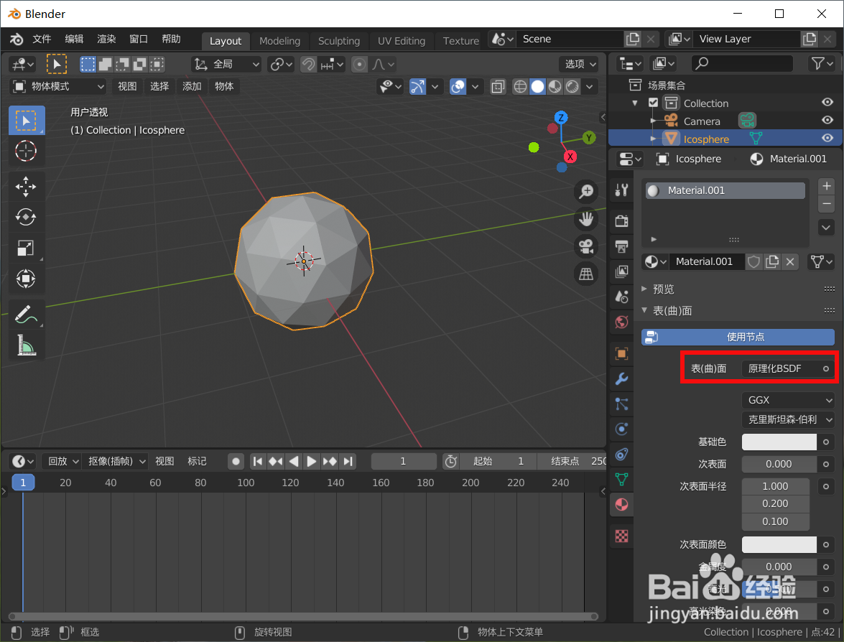
Task: Open the Texture properties checker tab
Action: pos(622,536)
